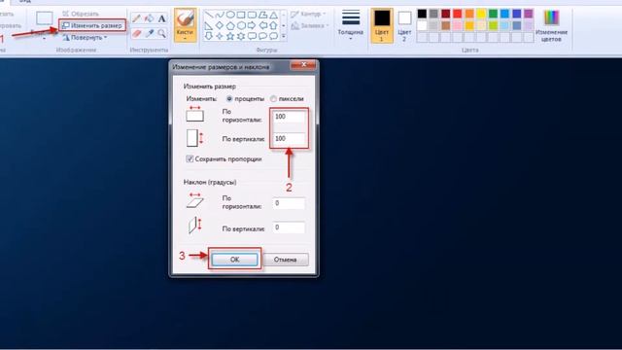Select Цвет 1 foreground color
The height and width of the screenshot is (350, 622).
point(382,25)
